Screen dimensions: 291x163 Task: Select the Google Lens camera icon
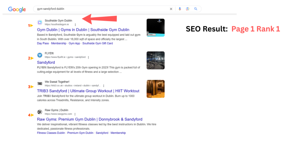pyautogui.click(x=188, y=9)
